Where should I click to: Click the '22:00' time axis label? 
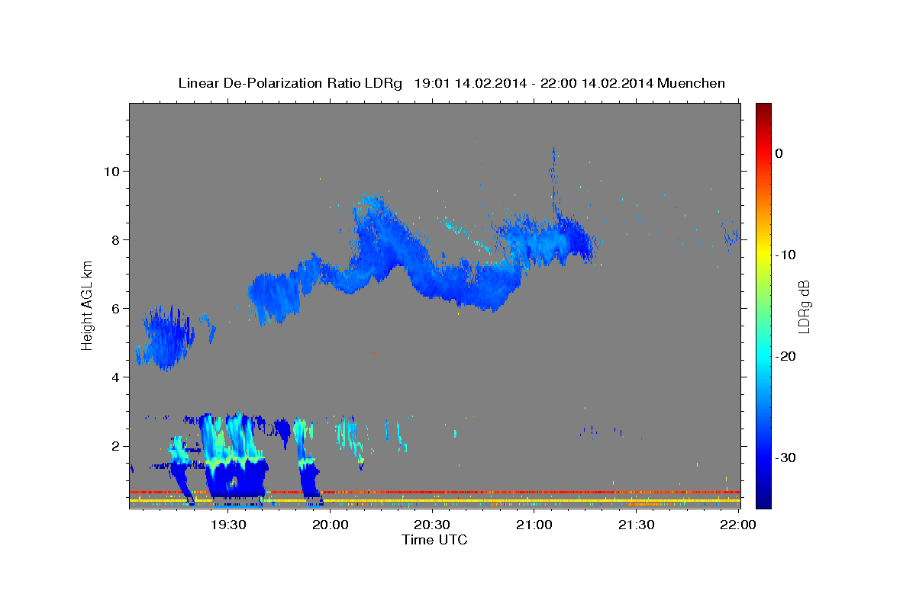738,525
